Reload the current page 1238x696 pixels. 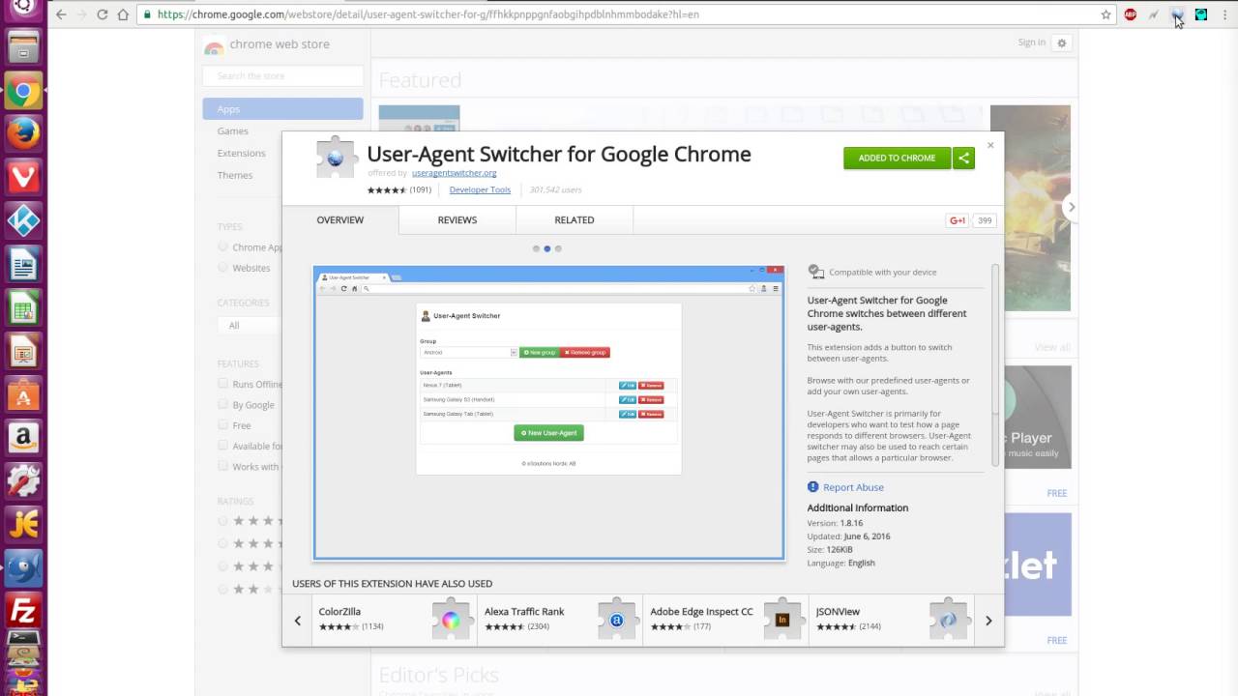click(102, 14)
